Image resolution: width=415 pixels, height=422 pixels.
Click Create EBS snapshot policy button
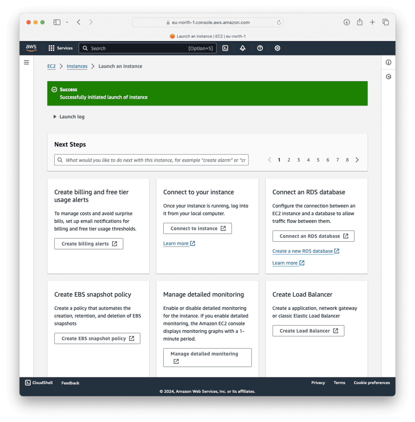pyautogui.click(x=97, y=338)
